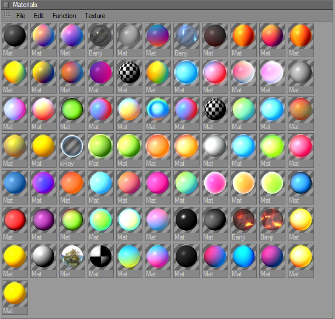Open the Function menu
This screenshot has width=335, height=319.
pyautogui.click(x=64, y=16)
